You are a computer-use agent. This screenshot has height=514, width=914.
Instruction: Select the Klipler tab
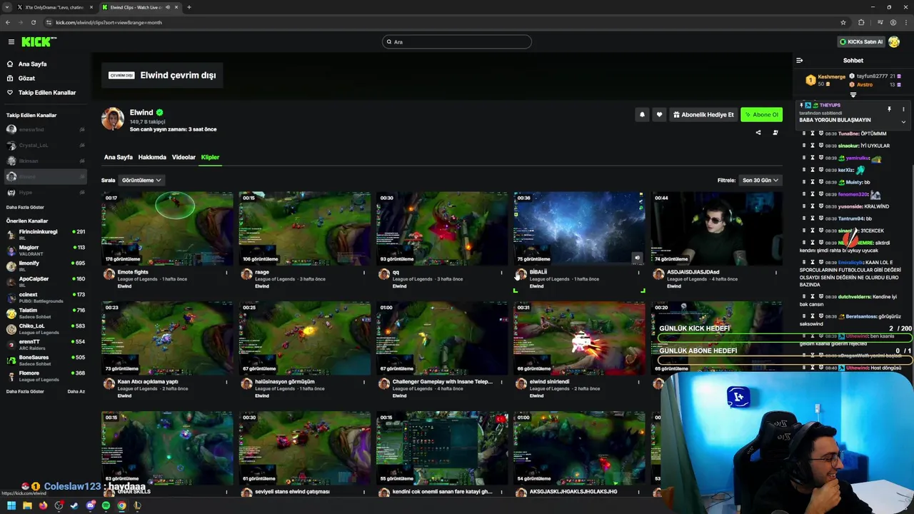(210, 157)
